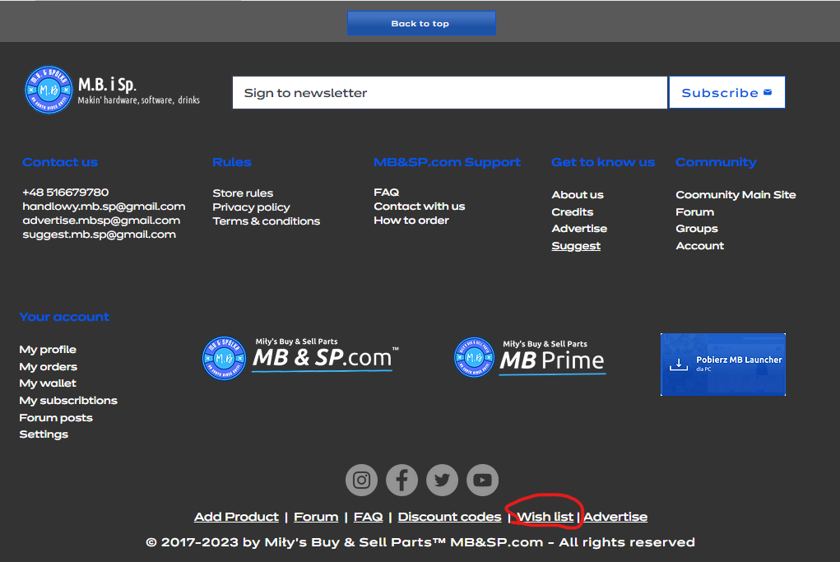
Task: Open My profile link
Action: click(48, 350)
